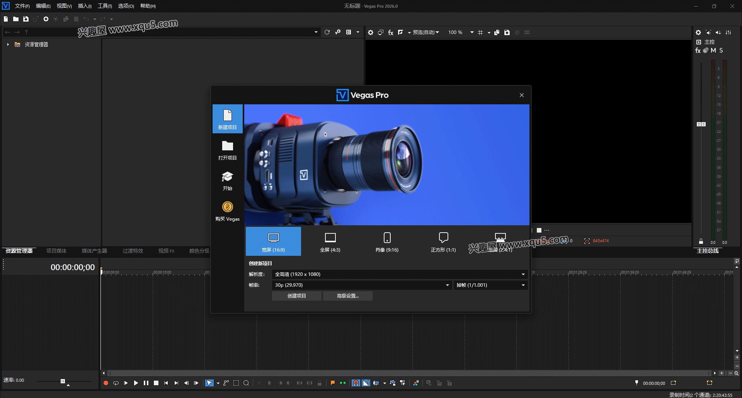Open the 文件 menu
The height and width of the screenshot is (398, 742).
tap(22, 6)
